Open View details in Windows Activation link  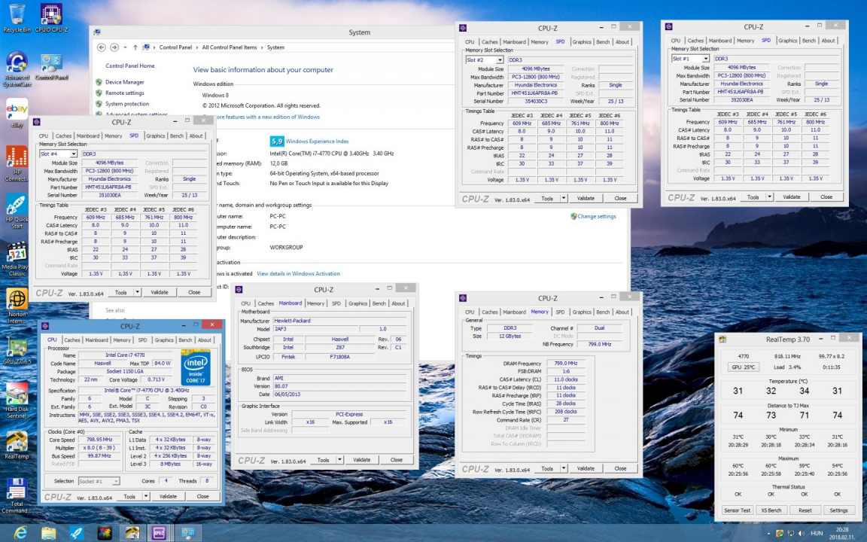pos(299,274)
